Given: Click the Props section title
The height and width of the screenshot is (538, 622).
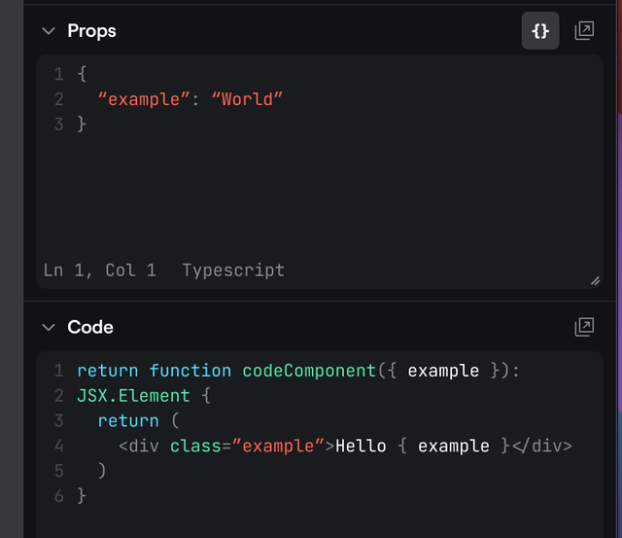Looking at the screenshot, I should click(x=91, y=31).
